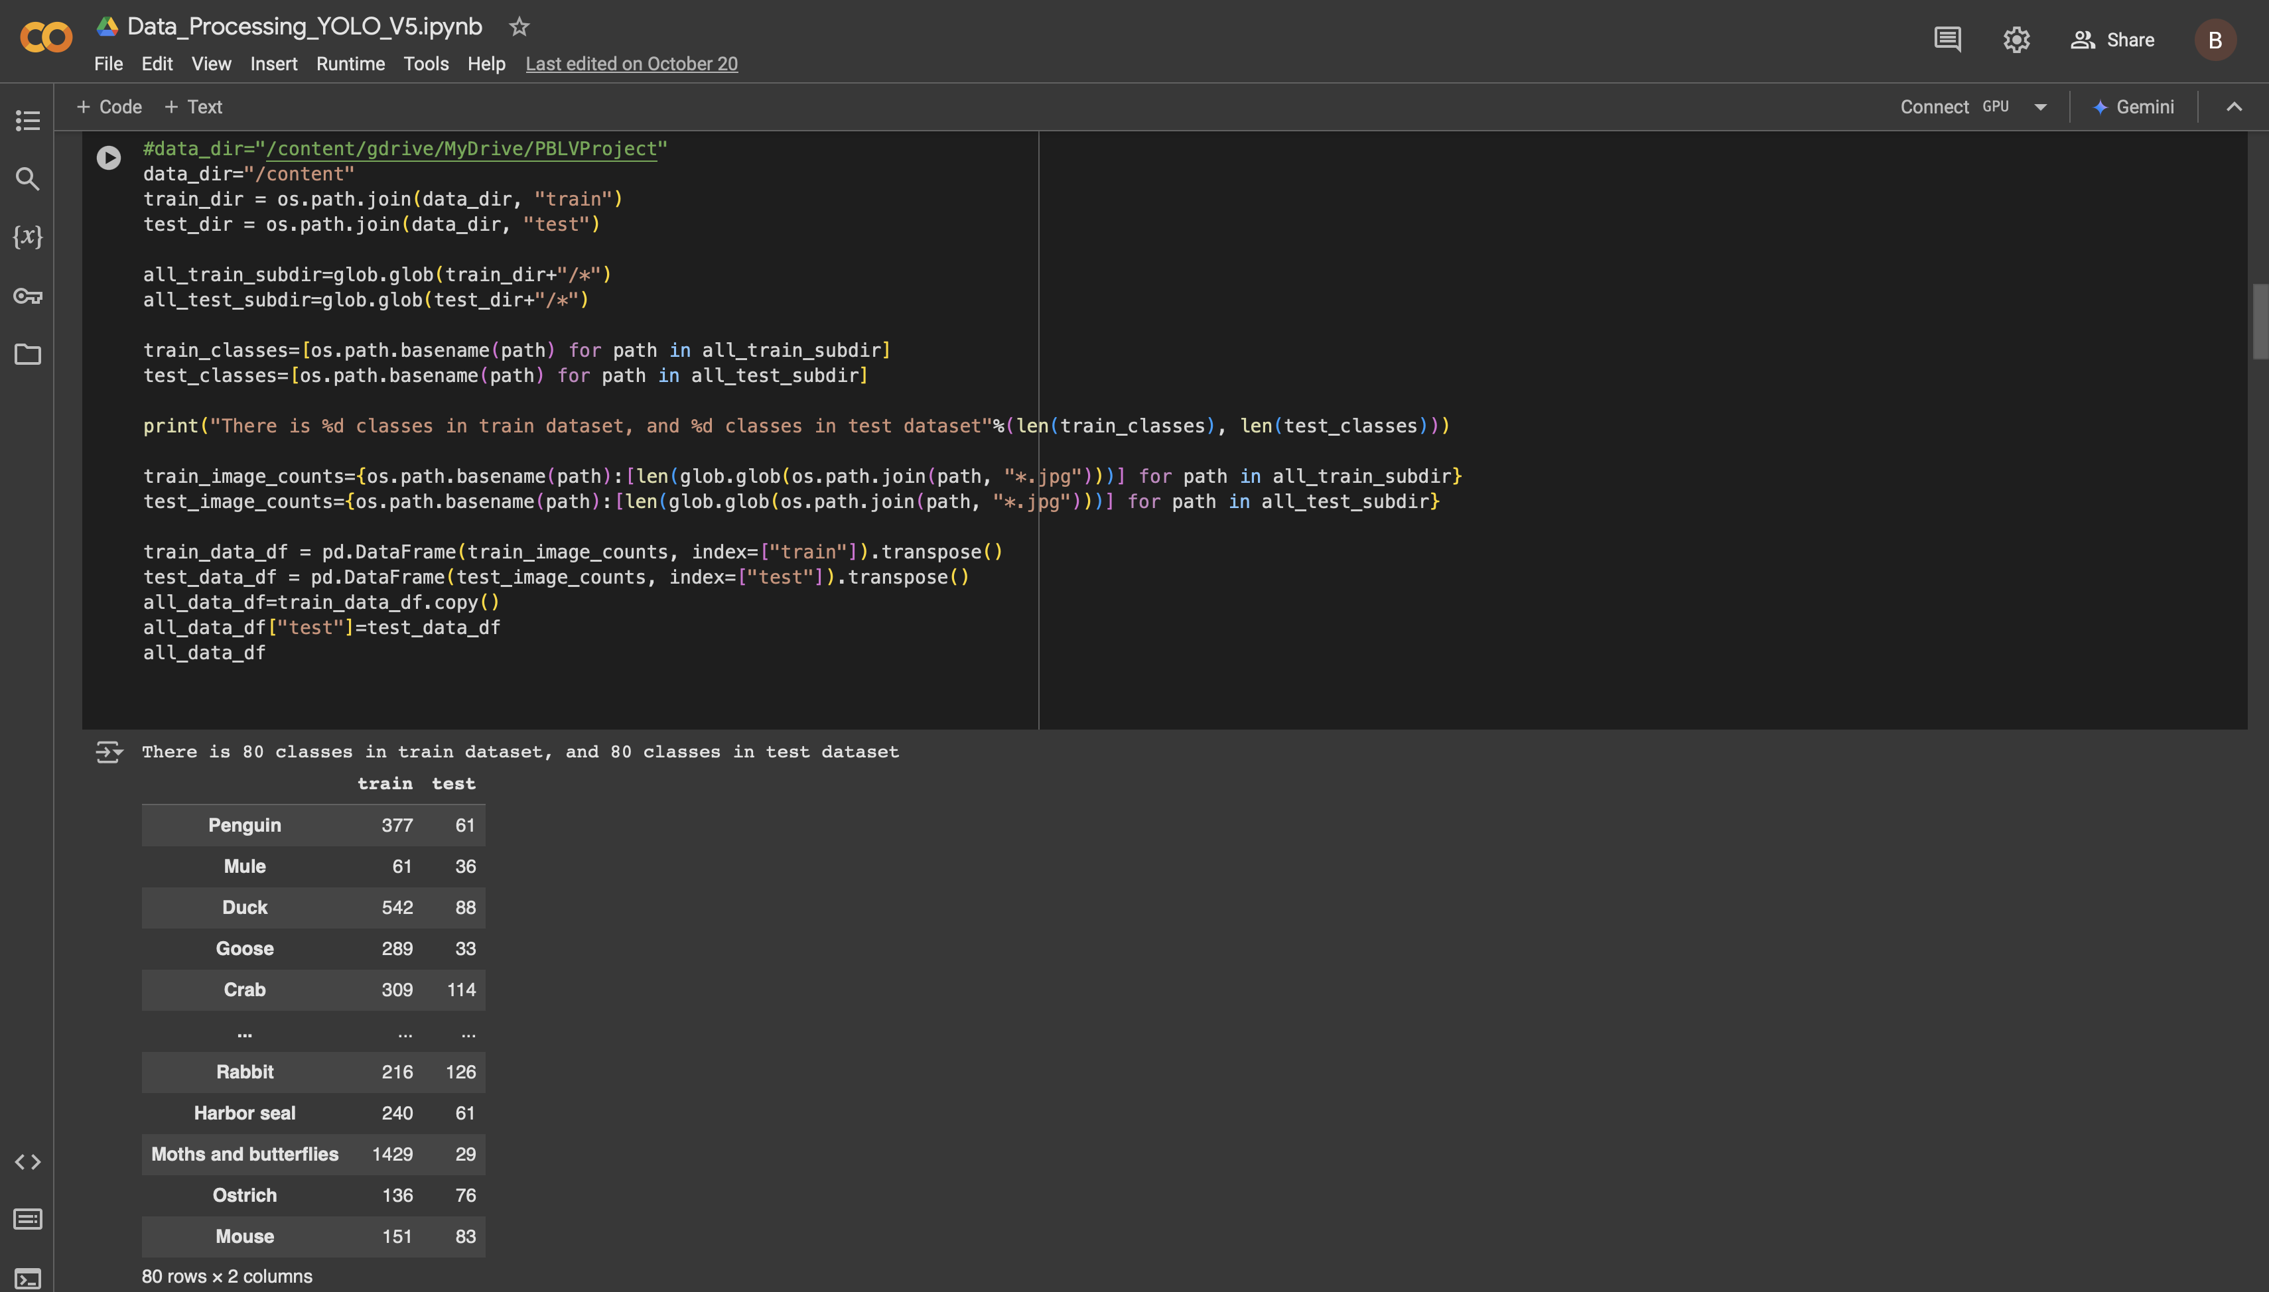The width and height of the screenshot is (2269, 1292).
Task: Add a new code cell
Action: [108, 107]
